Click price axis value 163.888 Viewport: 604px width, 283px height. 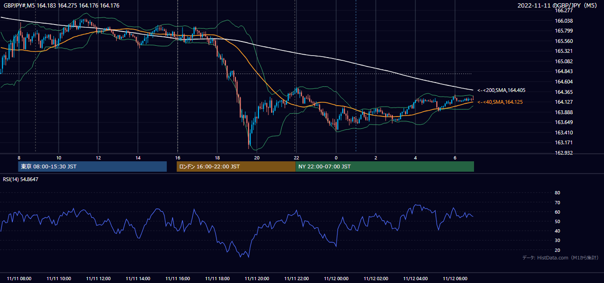(x=564, y=112)
